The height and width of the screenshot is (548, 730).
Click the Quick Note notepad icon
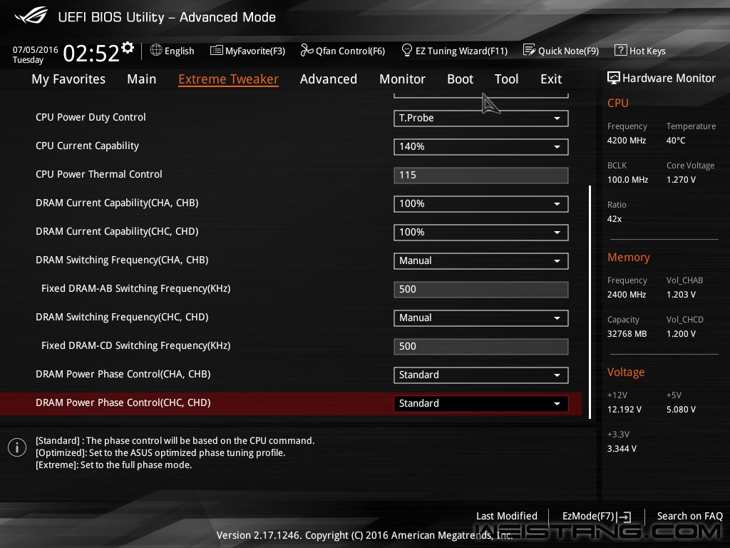pyautogui.click(x=530, y=50)
